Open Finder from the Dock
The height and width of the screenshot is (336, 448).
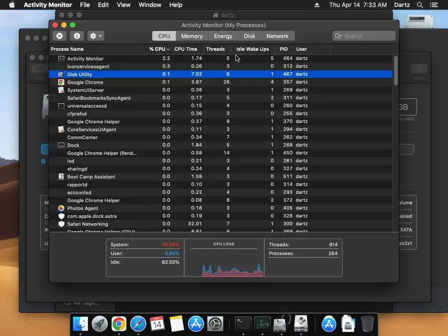pos(80,324)
